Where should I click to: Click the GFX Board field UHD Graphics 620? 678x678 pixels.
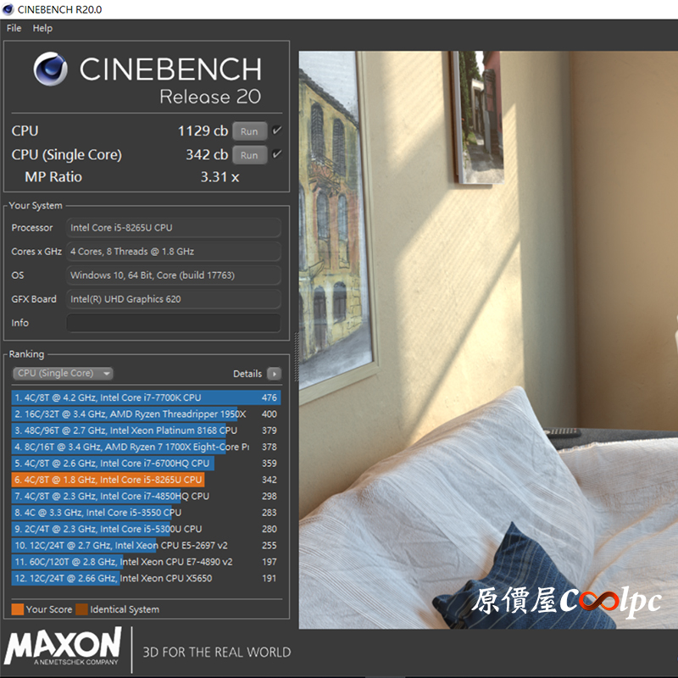pyautogui.click(x=174, y=299)
